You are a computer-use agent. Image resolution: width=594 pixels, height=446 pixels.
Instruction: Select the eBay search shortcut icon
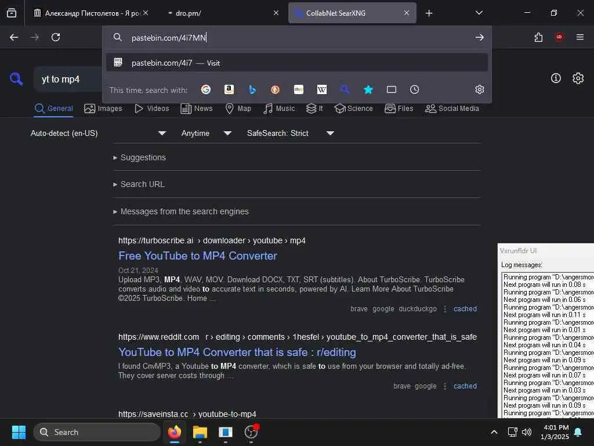click(299, 89)
